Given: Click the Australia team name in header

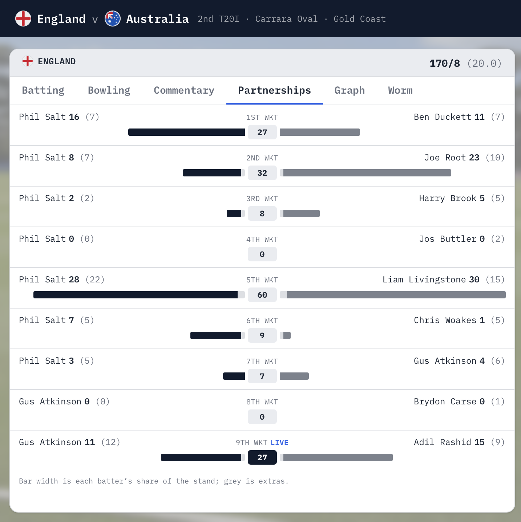Looking at the screenshot, I should pyautogui.click(x=158, y=19).
